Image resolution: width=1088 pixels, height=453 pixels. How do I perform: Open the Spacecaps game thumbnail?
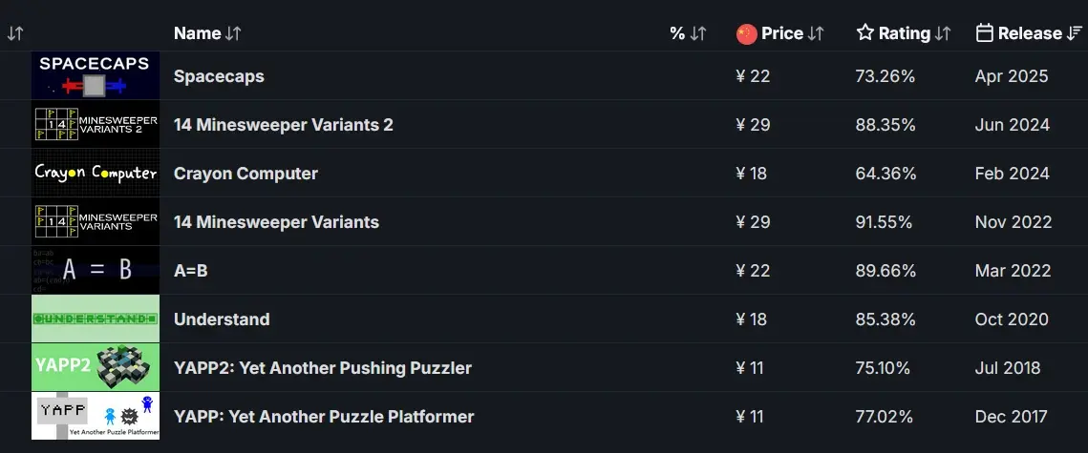[x=96, y=76]
